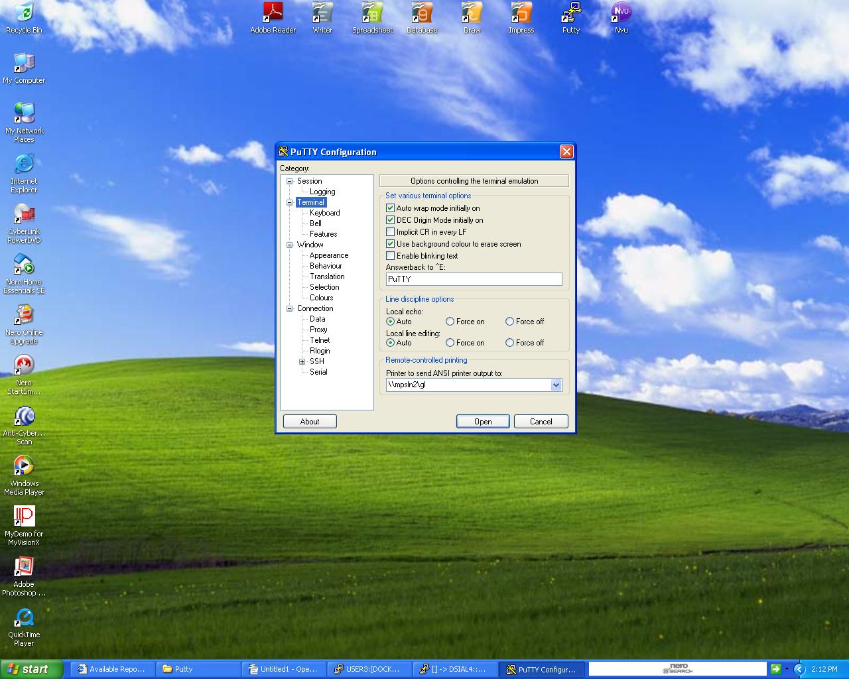Click the About button
849x679 pixels.
[310, 422]
